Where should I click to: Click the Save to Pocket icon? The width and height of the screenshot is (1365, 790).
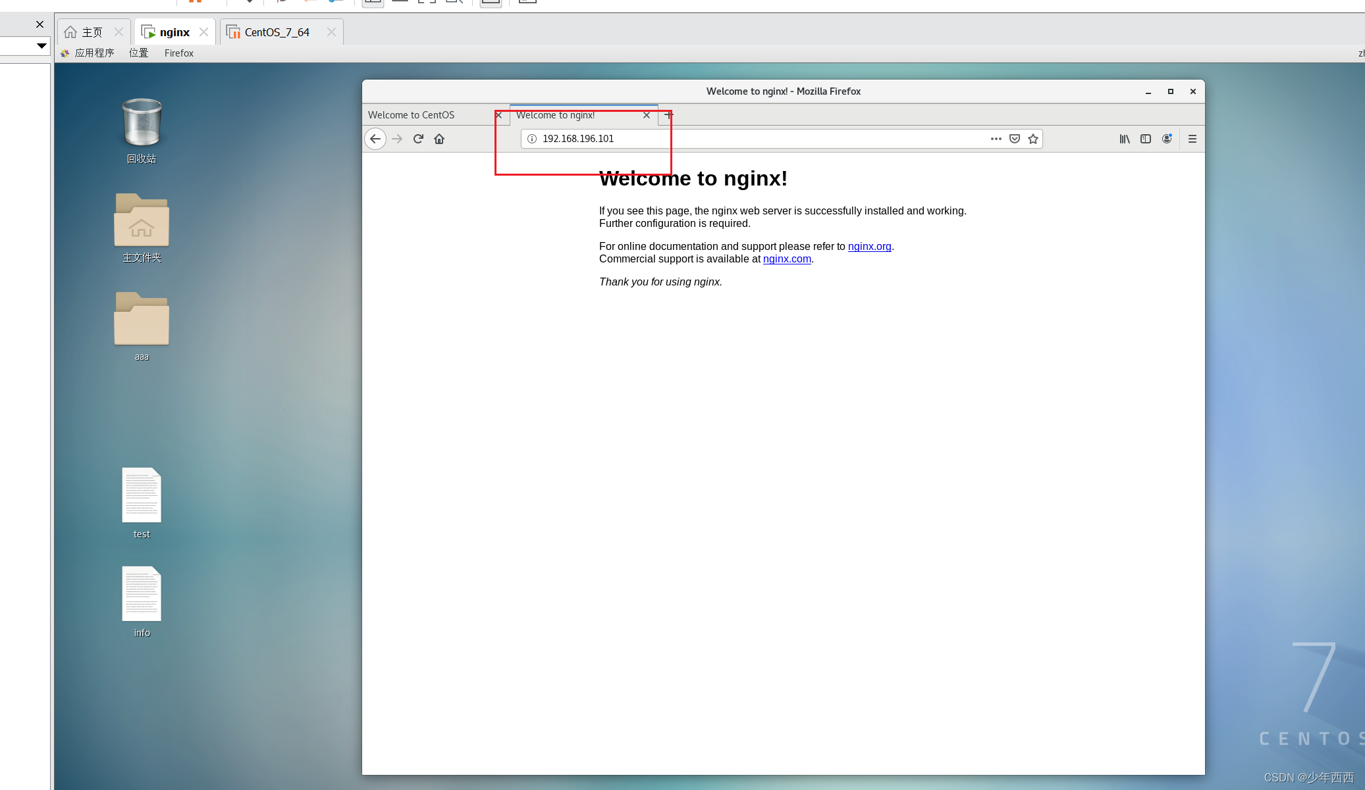coord(1015,139)
